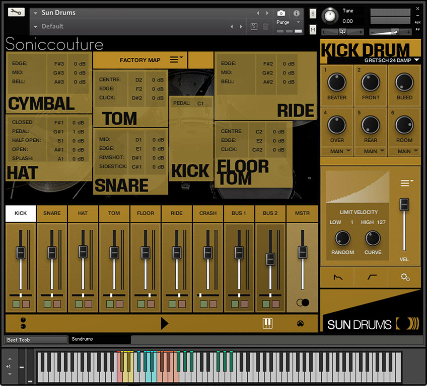Click the Tune knob
Screen dimensions: 427x386
point(330,16)
